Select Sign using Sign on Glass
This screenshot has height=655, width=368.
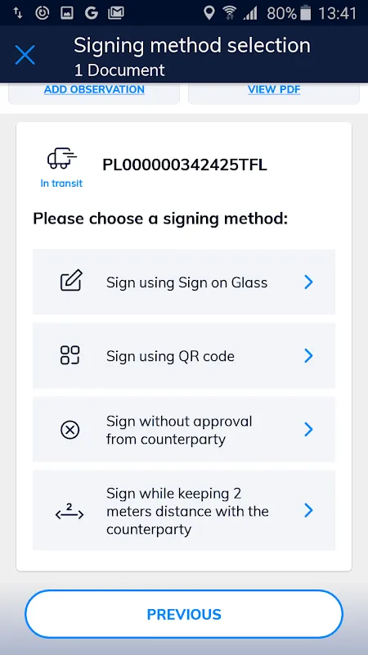[x=184, y=282]
